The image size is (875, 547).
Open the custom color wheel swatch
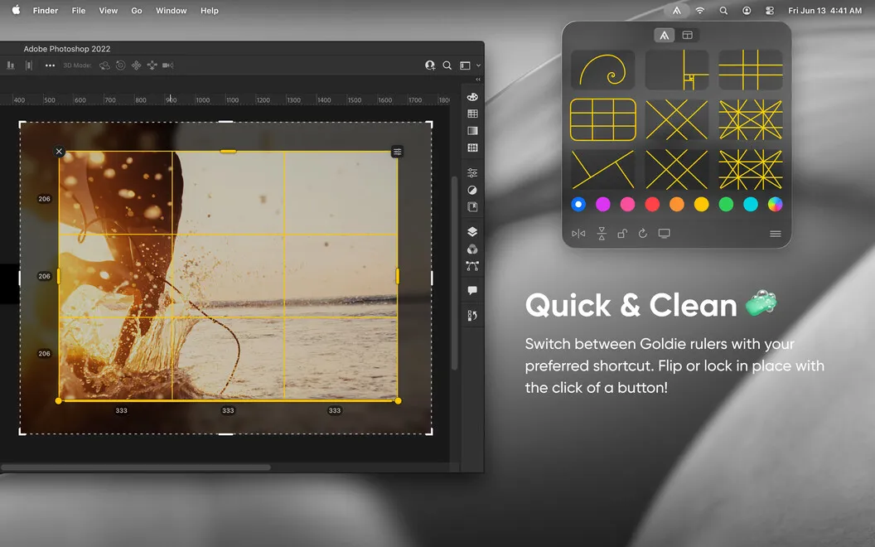click(775, 204)
